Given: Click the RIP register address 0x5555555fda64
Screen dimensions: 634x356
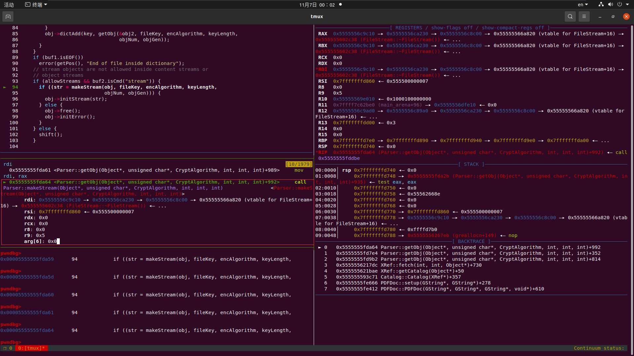Looking at the screenshot, I should point(354,152).
